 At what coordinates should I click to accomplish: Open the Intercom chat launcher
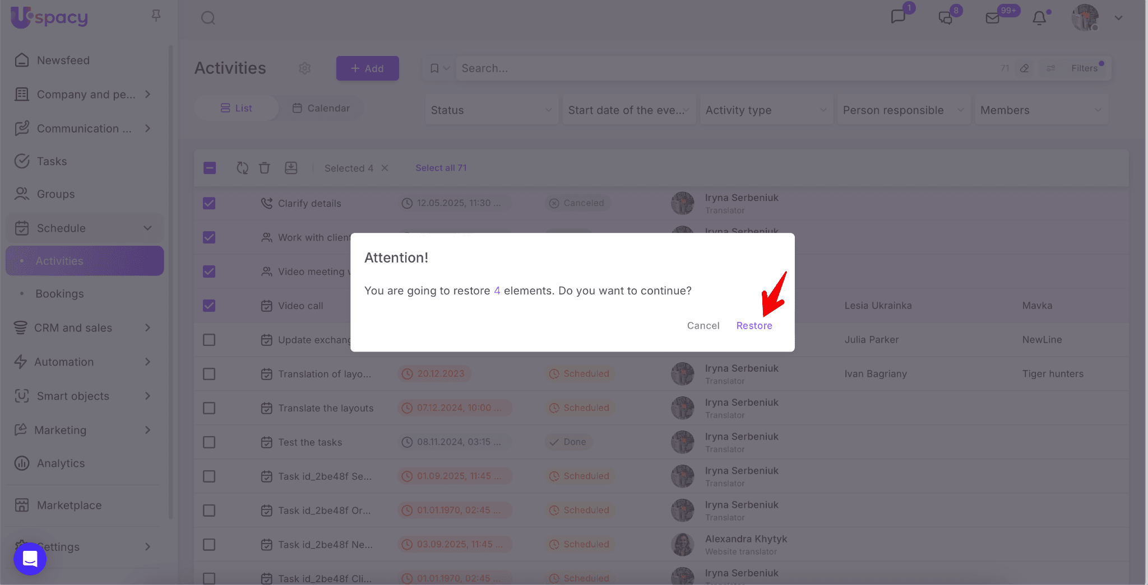tap(30, 559)
